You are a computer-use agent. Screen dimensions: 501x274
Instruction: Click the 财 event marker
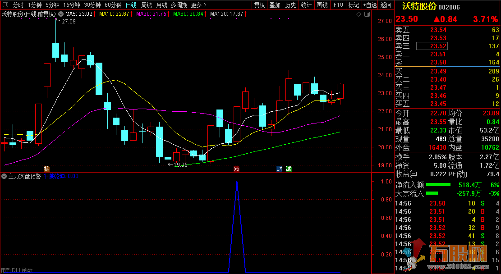(279, 169)
